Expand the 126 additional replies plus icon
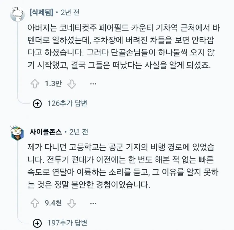234x230 pixels. click(37, 104)
